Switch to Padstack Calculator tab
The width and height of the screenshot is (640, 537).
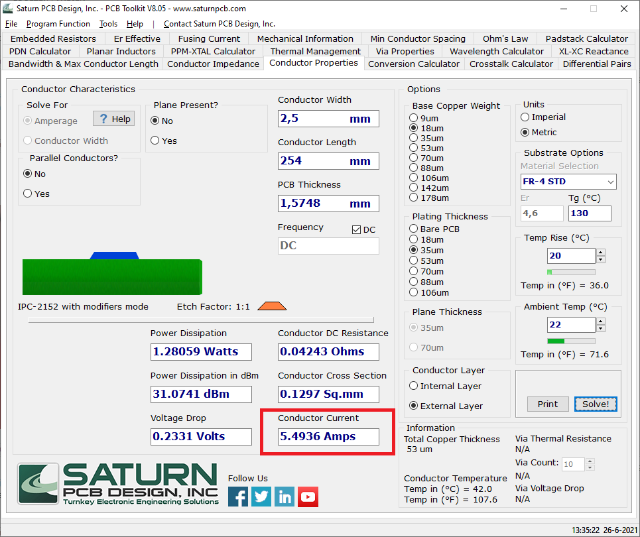586,38
